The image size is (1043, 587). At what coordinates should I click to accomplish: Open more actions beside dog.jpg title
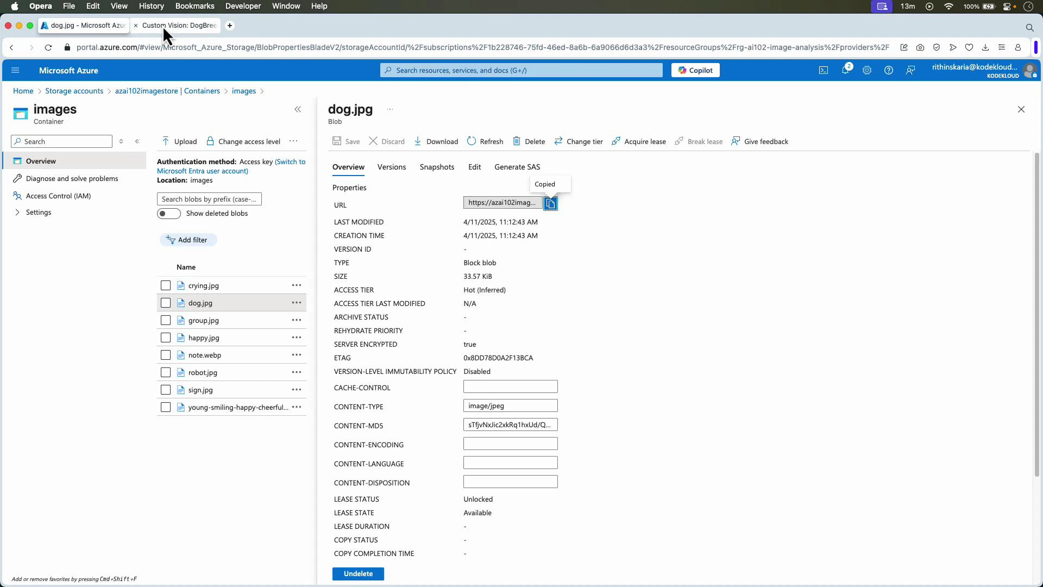tap(390, 109)
